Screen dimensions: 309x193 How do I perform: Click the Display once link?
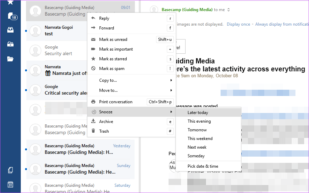pyautogui.click(x=238, y=24)
